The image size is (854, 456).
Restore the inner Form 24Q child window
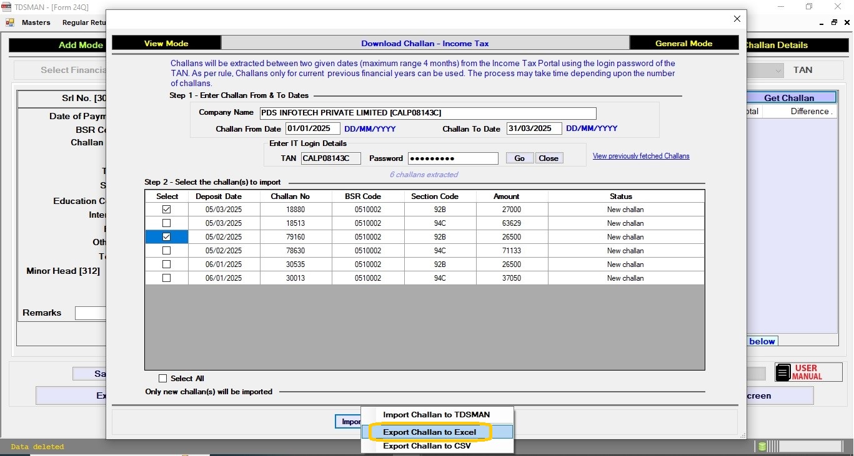(834, 22)
